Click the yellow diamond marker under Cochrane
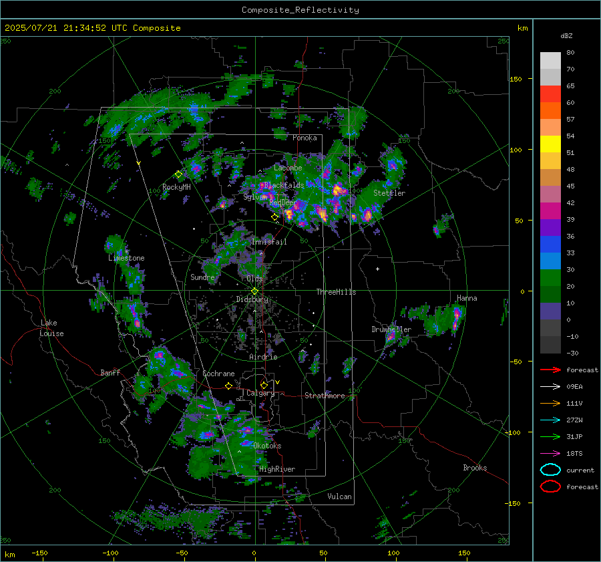The image size is (601, 562). [x=228, y=386]
